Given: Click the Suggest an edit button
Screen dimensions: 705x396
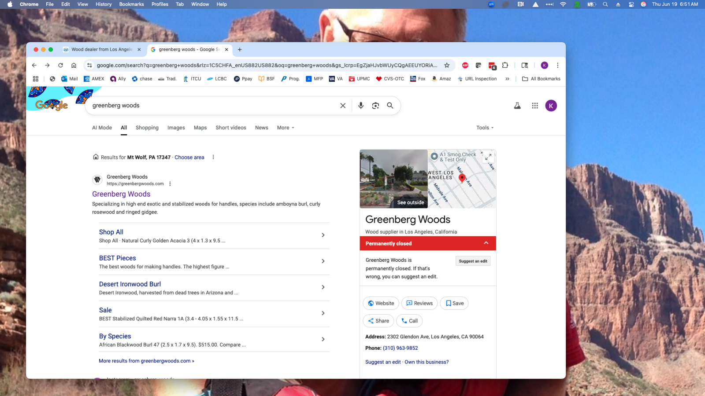Looking at the screenshot, I should [473, 261].
